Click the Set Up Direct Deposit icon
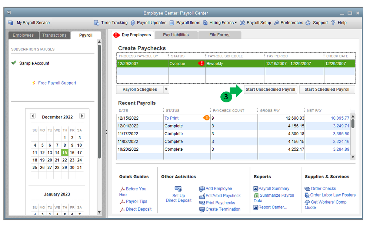 (179, 189)
